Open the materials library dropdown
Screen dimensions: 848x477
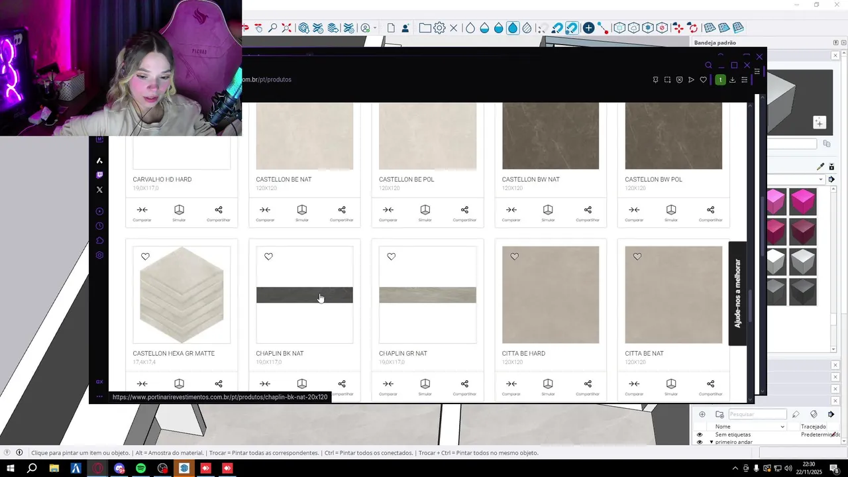(820, 180)
